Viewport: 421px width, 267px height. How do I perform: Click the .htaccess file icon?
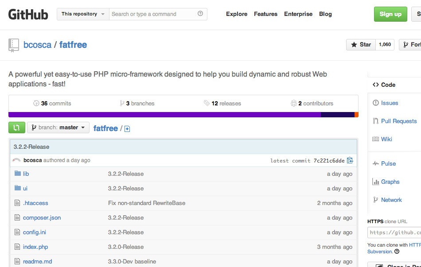tap(17, 203)
